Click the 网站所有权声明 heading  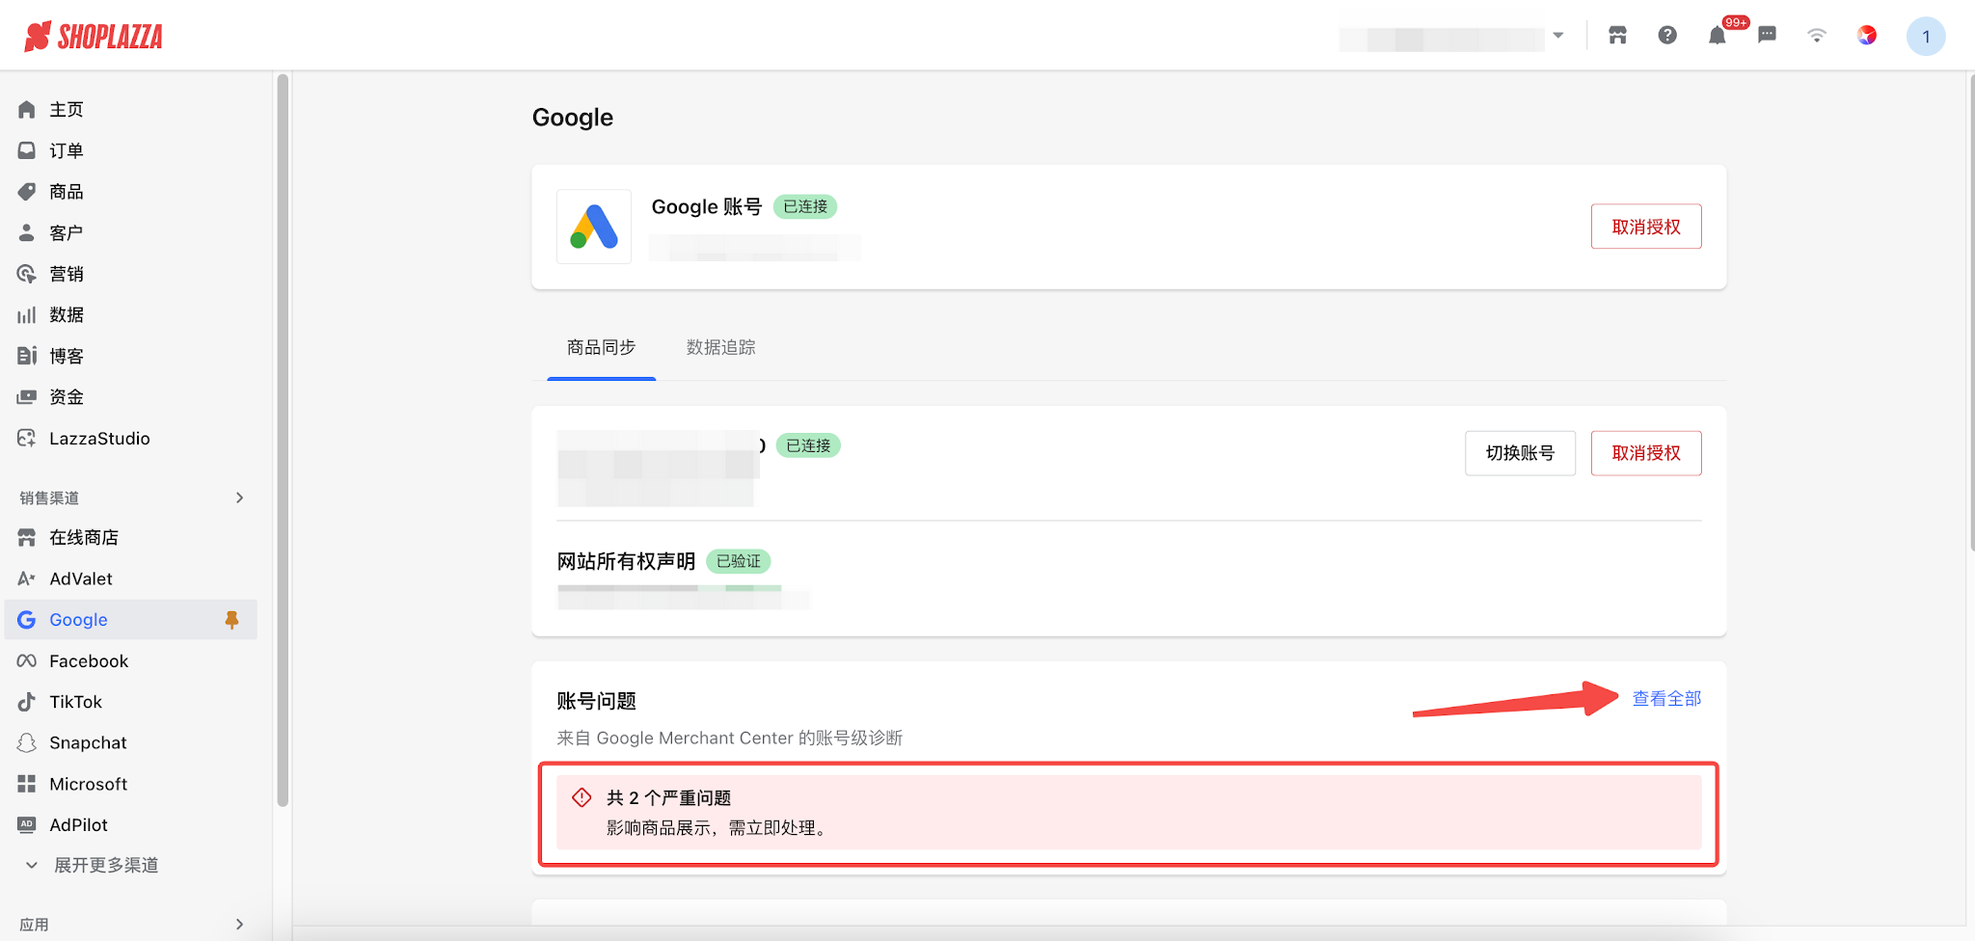(626, 561)
